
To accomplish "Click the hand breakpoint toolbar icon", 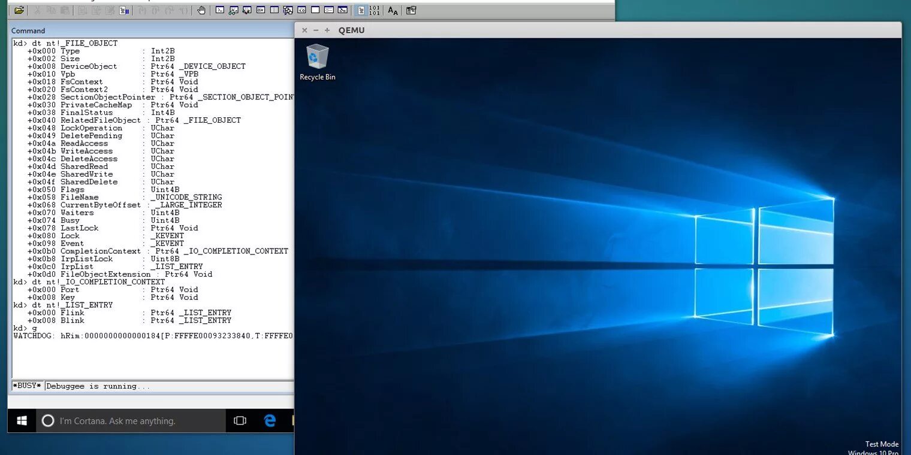I will click(201, 10).
